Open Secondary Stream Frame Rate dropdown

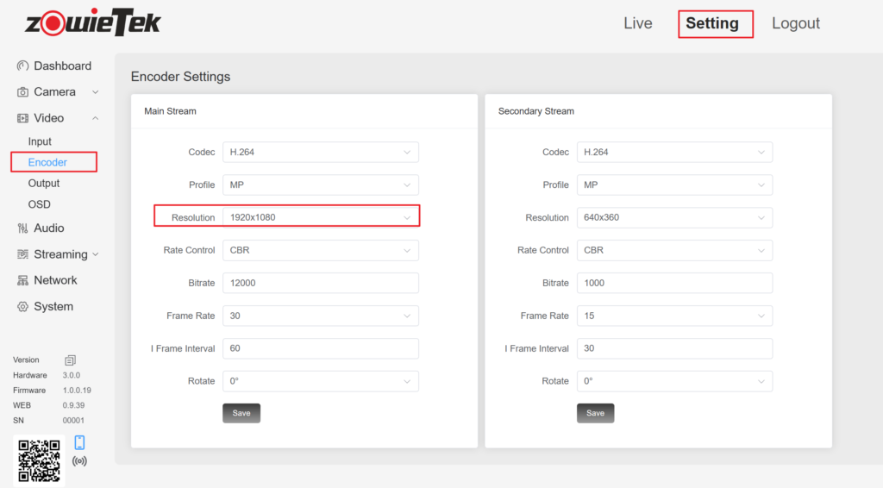point(674,316)
